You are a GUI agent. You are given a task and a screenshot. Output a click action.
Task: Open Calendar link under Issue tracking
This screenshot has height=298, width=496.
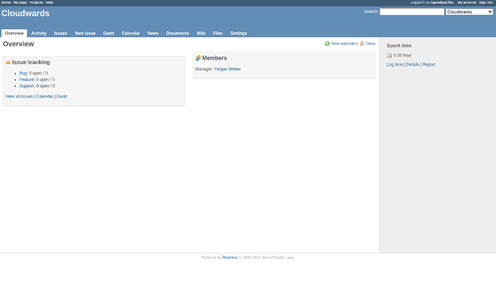(x=45, y=96)
